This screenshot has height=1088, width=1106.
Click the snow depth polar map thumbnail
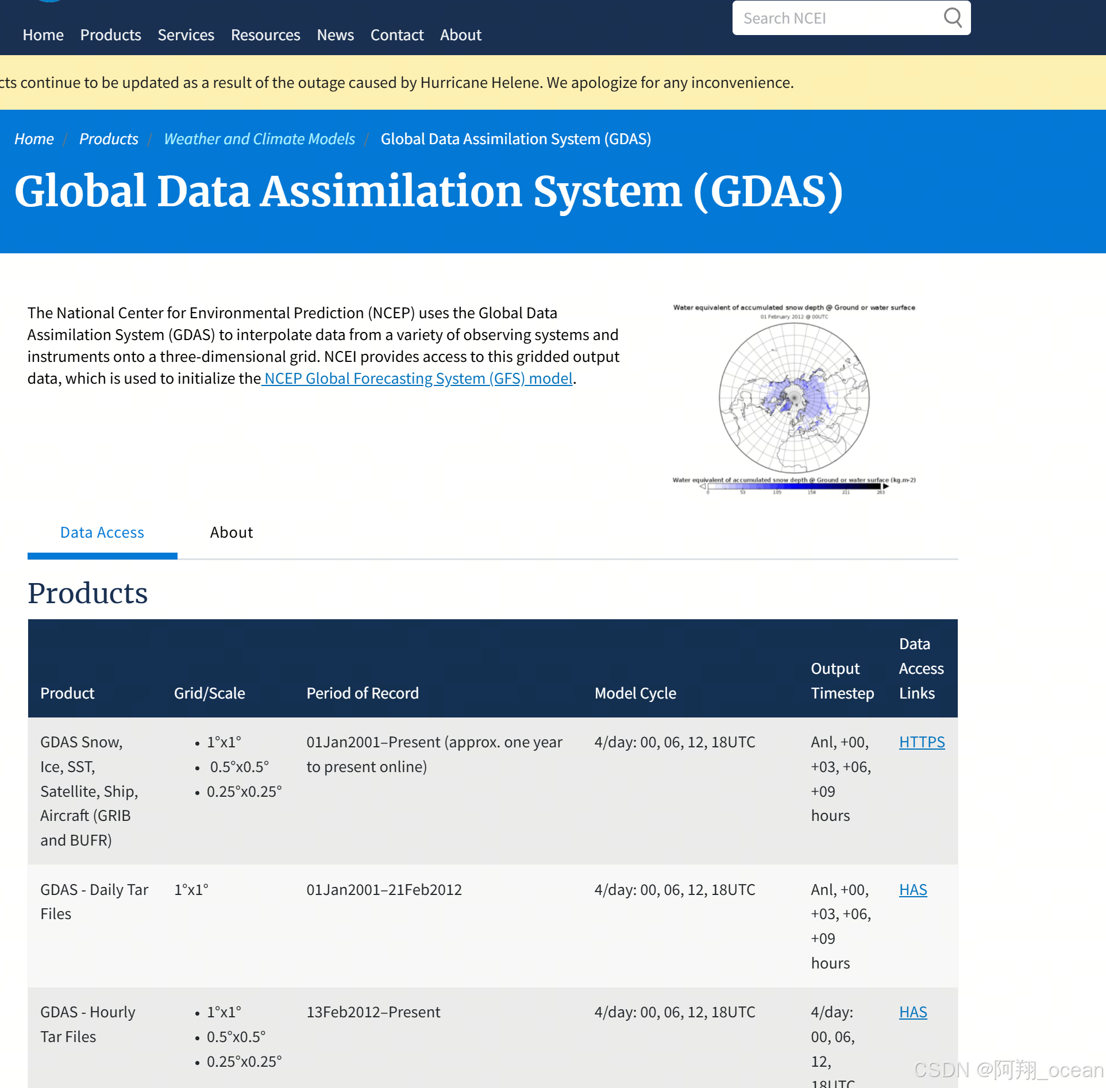click(x=794, y=399)
